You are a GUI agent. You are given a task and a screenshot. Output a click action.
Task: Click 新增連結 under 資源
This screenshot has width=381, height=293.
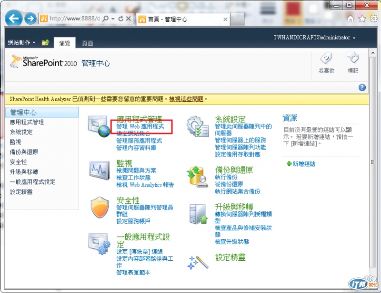point(304,164)
